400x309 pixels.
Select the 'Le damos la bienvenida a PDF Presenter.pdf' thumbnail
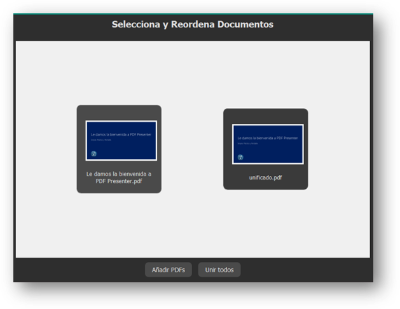point(121,141)
